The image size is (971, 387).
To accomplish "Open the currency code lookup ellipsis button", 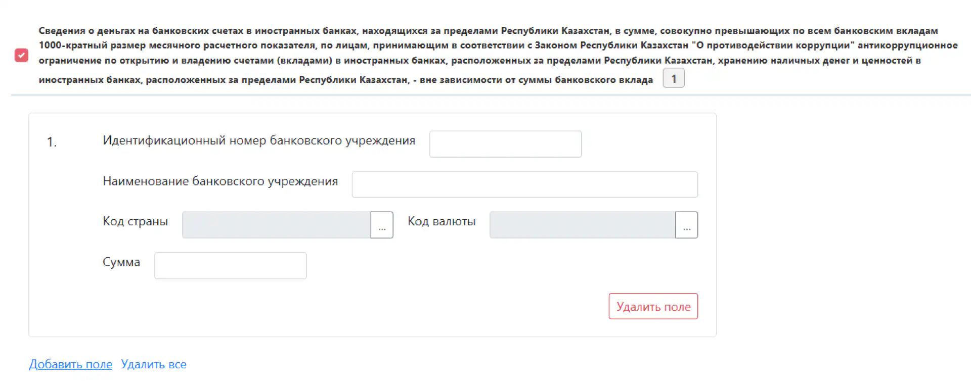I will click(687, 225).
